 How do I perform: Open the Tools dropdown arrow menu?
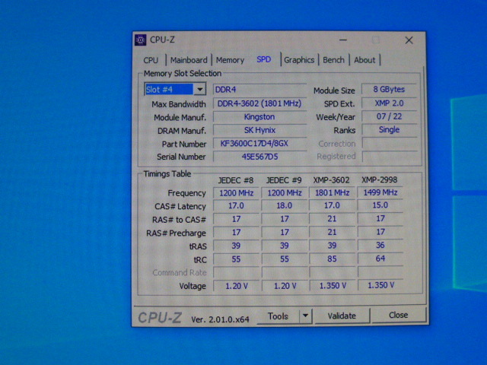pos(306,316)
